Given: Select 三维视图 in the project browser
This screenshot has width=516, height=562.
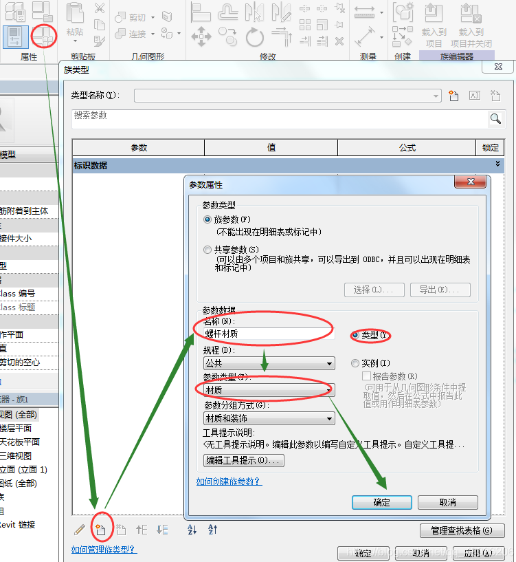Looking at the screenshot, I should (x=16, y=456).
